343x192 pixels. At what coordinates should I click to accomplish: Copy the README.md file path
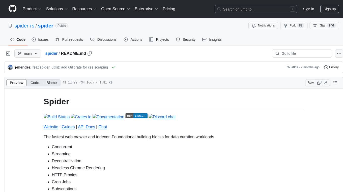pyautogui.click(x=90, y=54)
